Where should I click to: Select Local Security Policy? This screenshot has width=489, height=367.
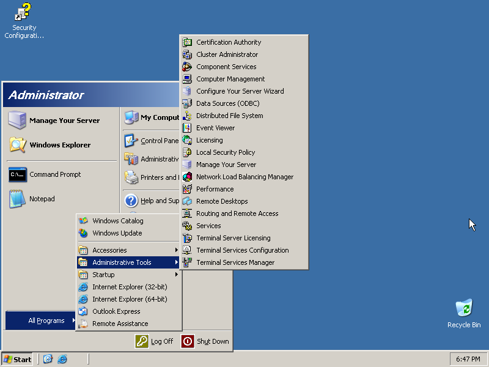point(226,152)
